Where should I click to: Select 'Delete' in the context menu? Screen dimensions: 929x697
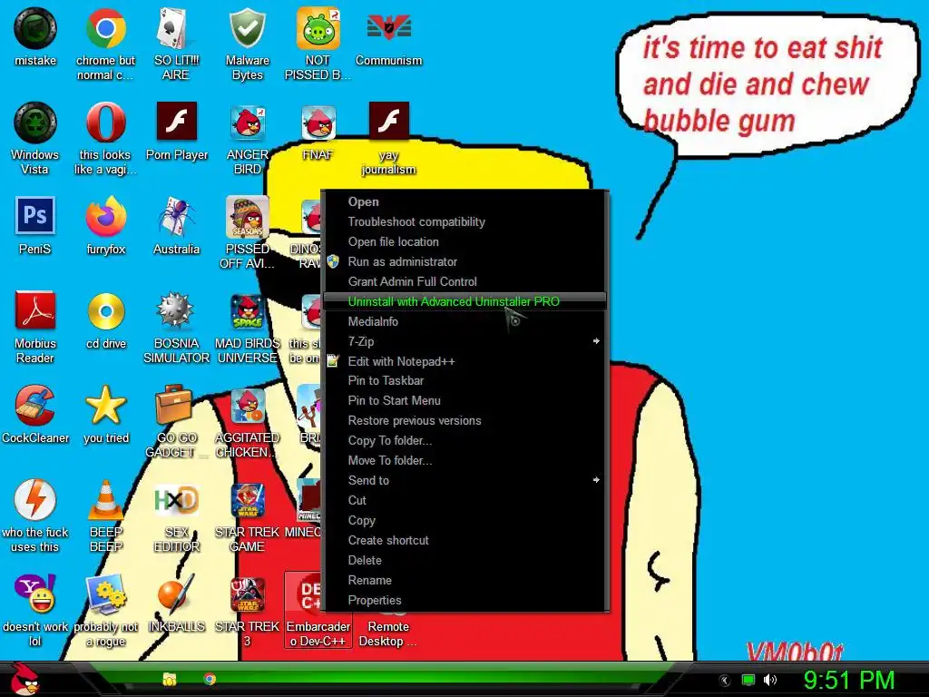465,560
